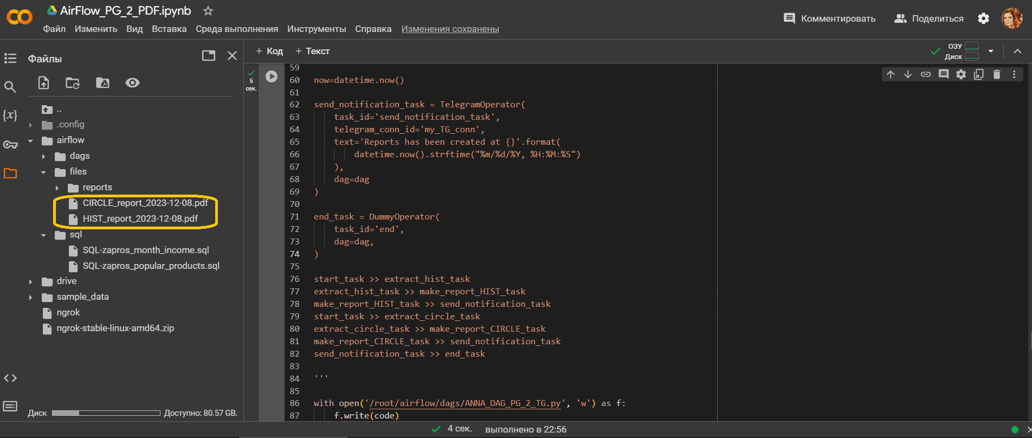The height and width of the screenshot is (438, 1032).
Task: Add a new code cell with Код
Action: 269,51
